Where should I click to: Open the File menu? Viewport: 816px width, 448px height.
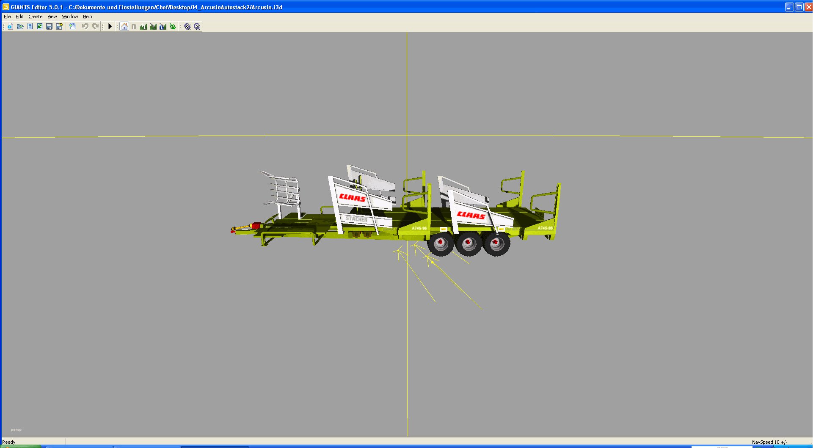point(7,17)
